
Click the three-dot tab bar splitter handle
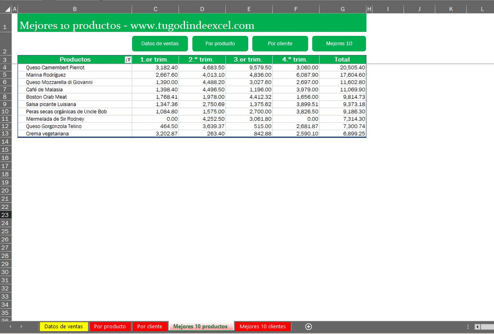point(468,327)
